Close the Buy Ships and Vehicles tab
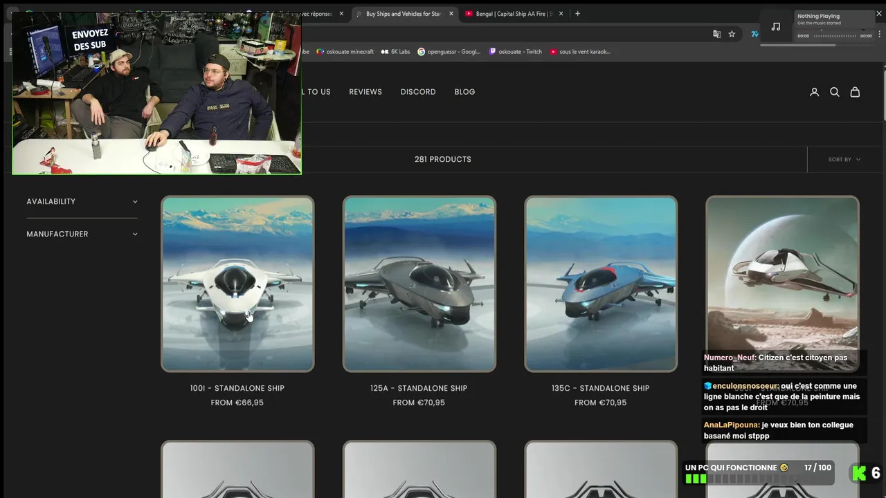The width and height of the screenshot is (886, 498). point(451,13)
